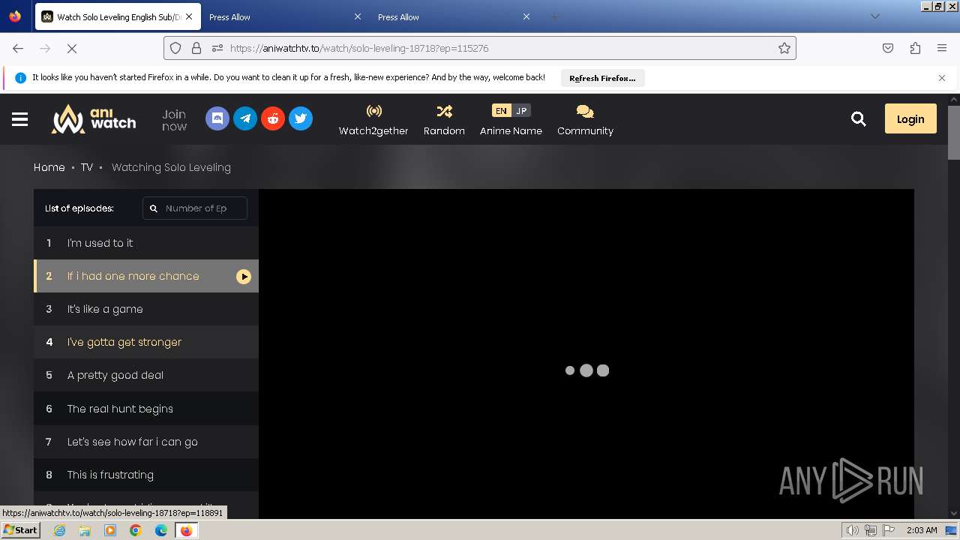Click the play icon on episode 2
The image size is (960, 540).
pyautogui.click(x=244, y=277)
